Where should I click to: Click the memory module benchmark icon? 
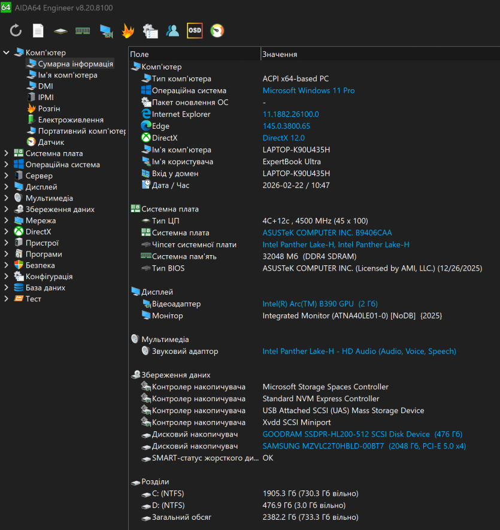(x=83, y=31)
